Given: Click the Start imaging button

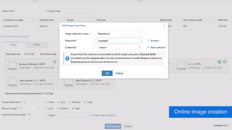Looking at the screenshot, I should pos(113,126).
